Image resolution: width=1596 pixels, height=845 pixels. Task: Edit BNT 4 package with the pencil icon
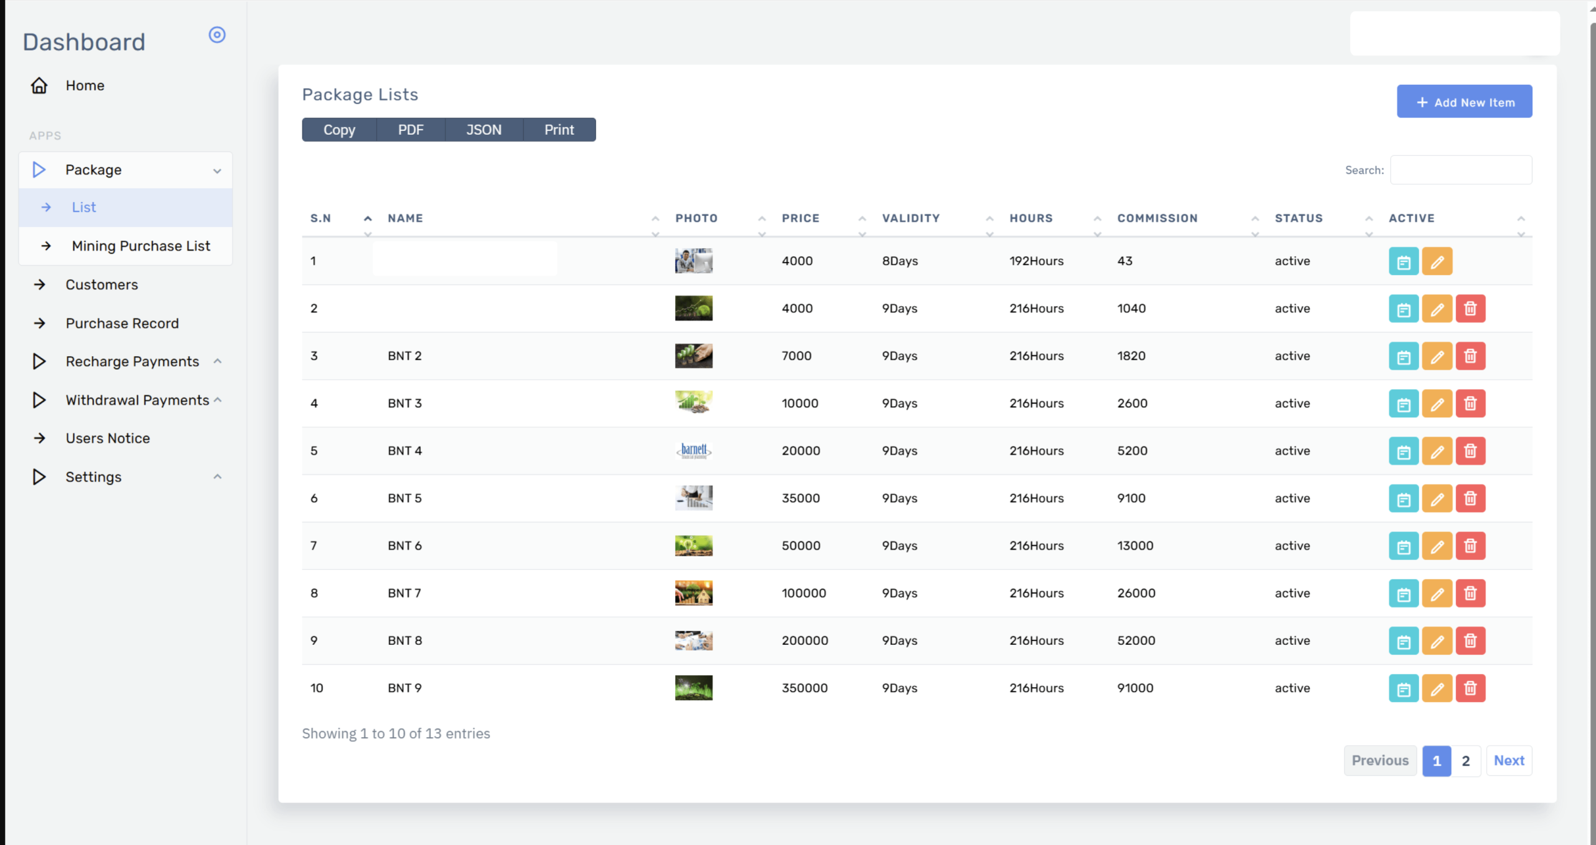[1436, 451]
